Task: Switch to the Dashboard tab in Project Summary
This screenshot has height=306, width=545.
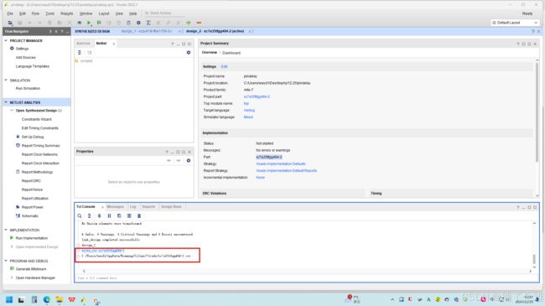Action: pos(231,53)
